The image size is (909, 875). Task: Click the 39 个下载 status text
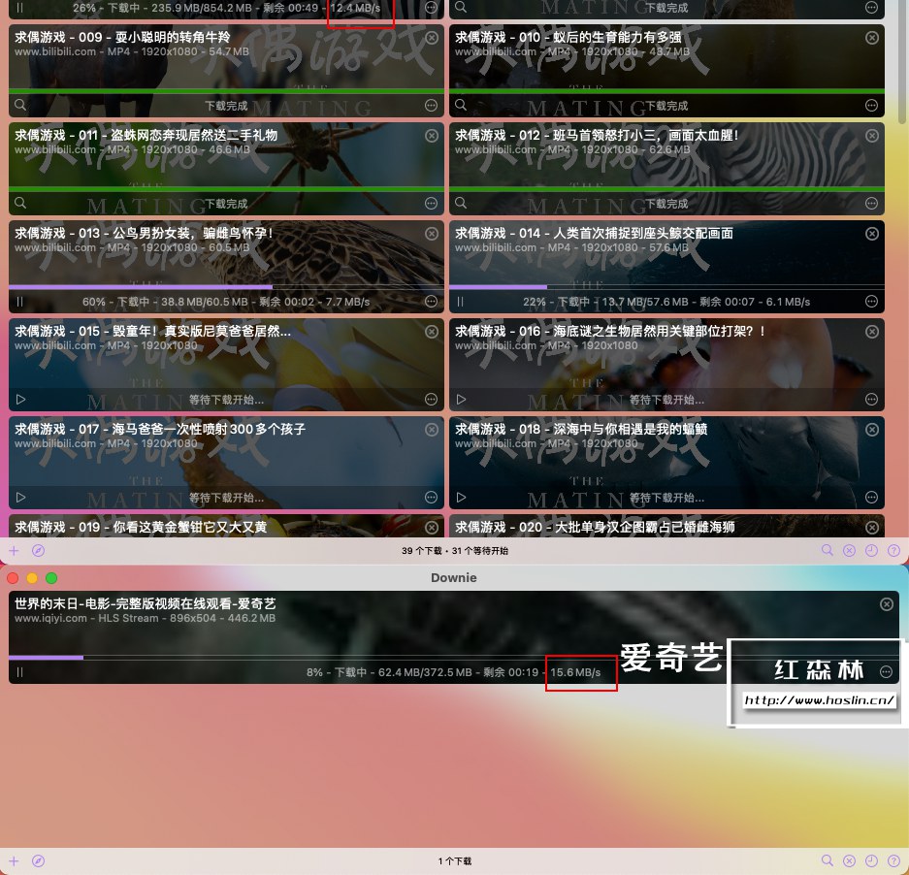click(x=453, y=550)
